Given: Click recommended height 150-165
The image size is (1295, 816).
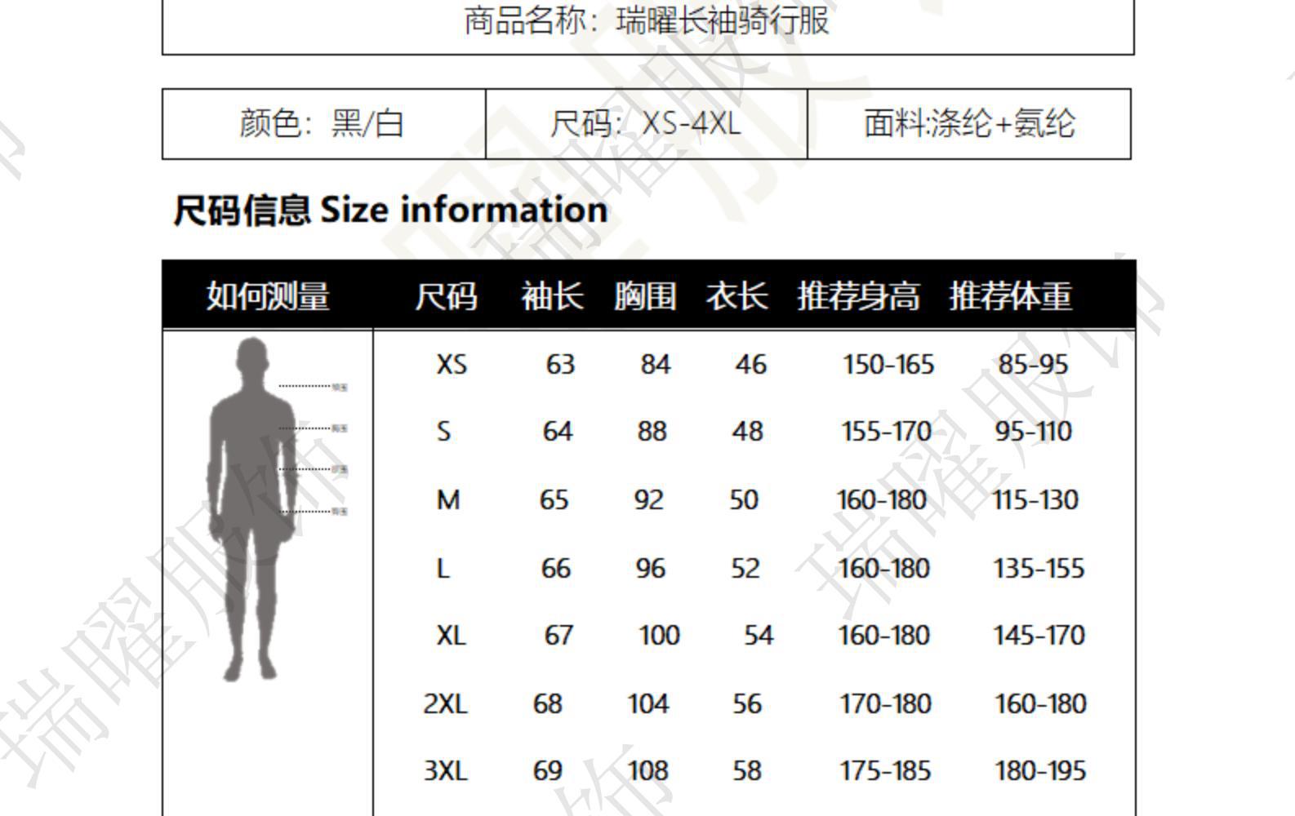Looking at the screenshot, I should pos(888,364).
